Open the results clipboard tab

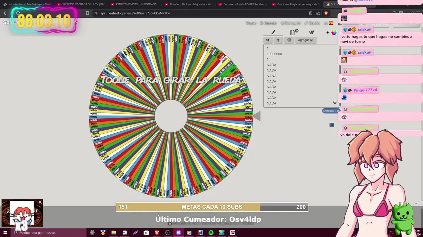[x=293, y=32]
